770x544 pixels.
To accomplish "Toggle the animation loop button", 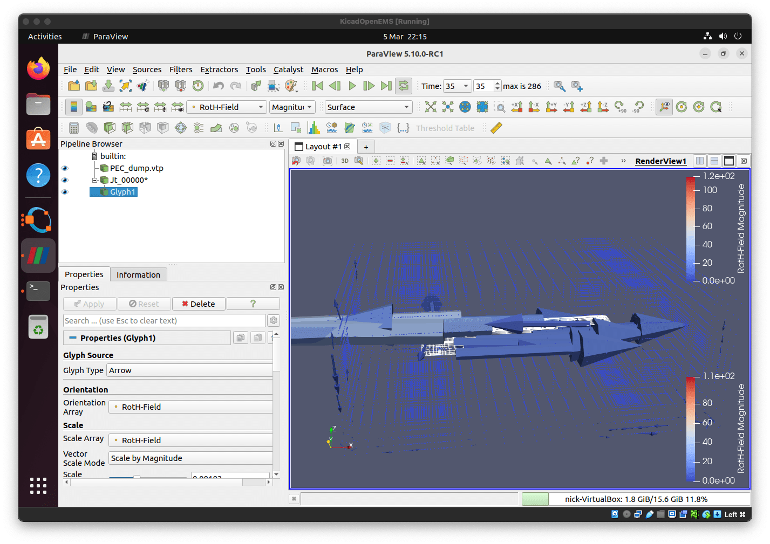I will [x=403, y=86].
